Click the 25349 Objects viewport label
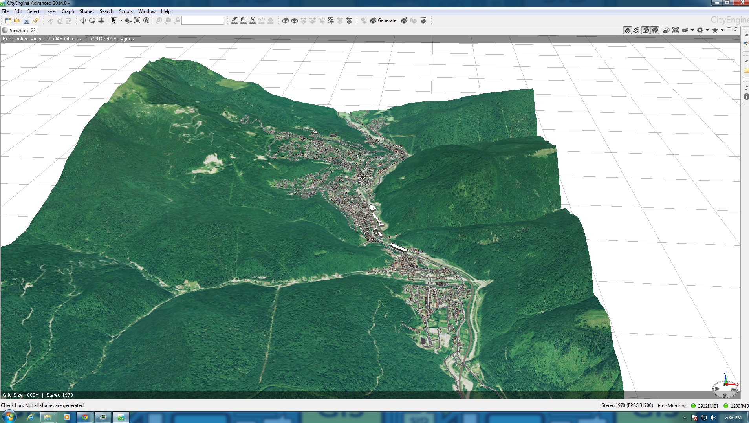 65,39
